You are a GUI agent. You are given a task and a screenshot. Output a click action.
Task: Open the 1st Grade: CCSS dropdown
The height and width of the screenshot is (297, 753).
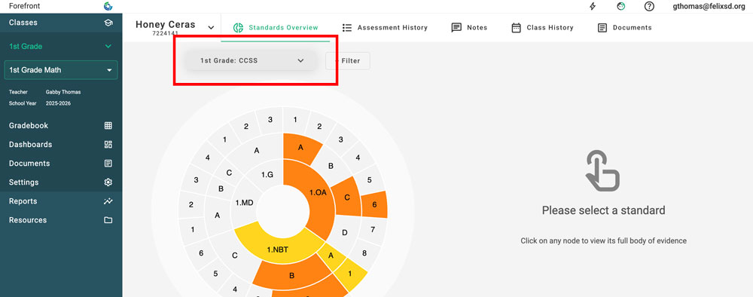(x=252, y=60)
